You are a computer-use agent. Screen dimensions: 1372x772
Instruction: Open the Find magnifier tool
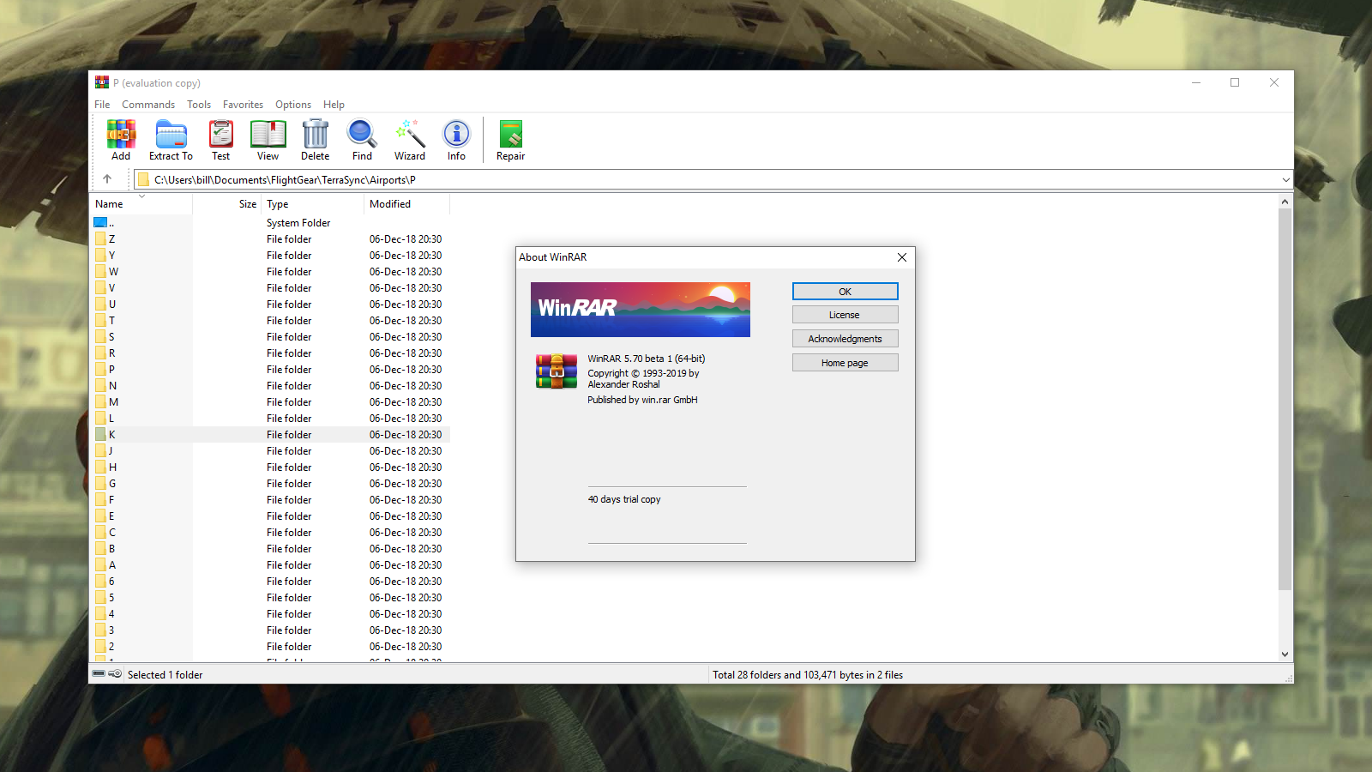[362, 135]
